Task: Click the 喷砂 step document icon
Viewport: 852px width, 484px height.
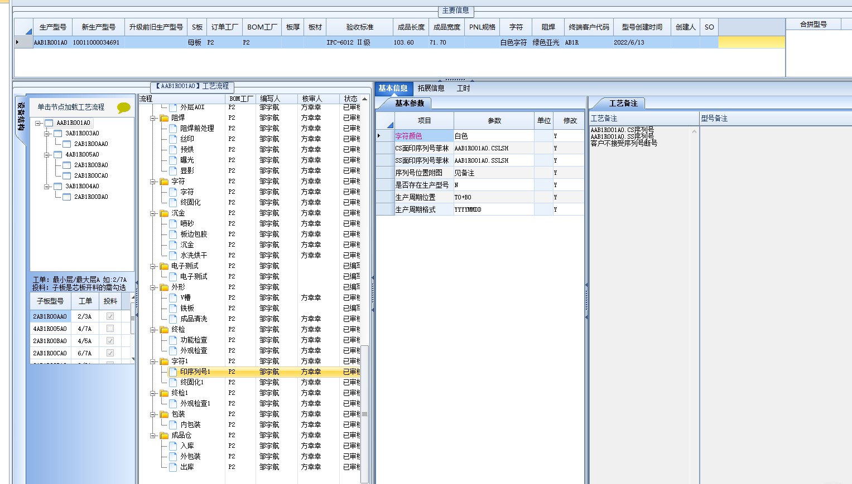Action: click(173, 223)
